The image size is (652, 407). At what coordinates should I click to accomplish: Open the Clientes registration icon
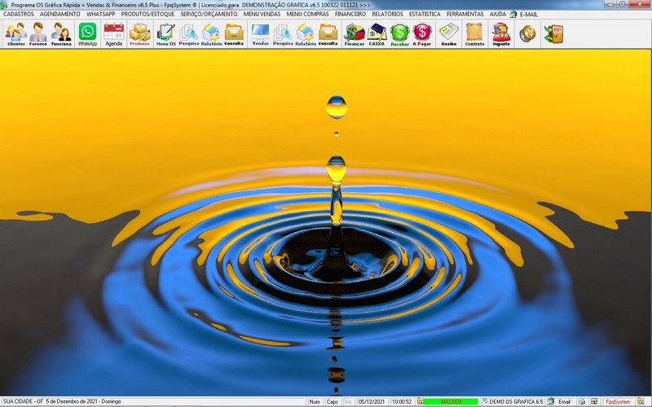point(16,34)
